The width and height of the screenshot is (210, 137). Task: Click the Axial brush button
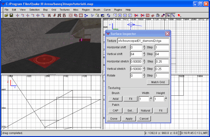click(x=115, y=99)
